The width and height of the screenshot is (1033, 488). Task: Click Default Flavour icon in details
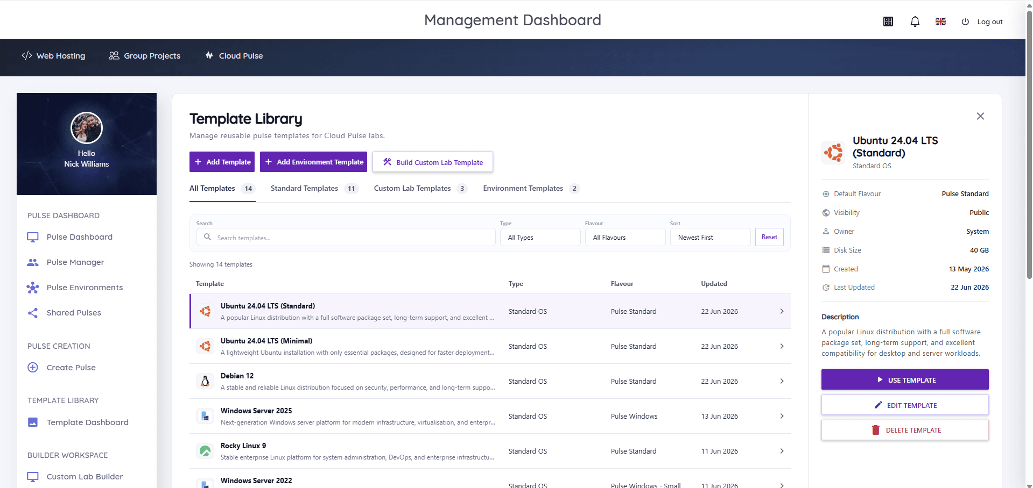click(x=826, y=194)
